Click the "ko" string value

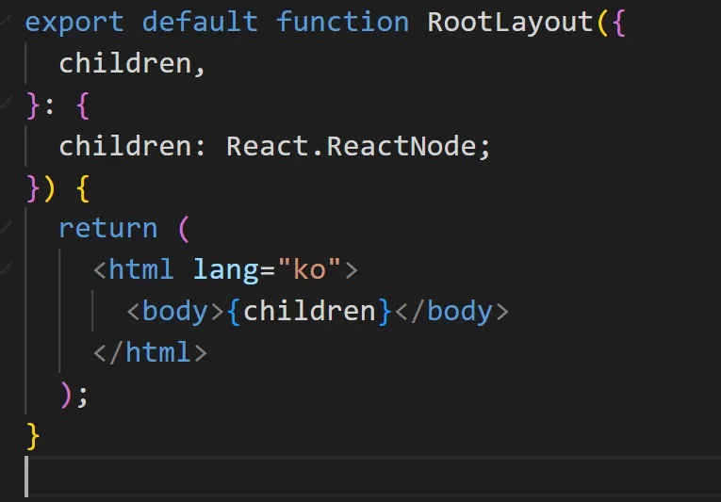(309, 269)
